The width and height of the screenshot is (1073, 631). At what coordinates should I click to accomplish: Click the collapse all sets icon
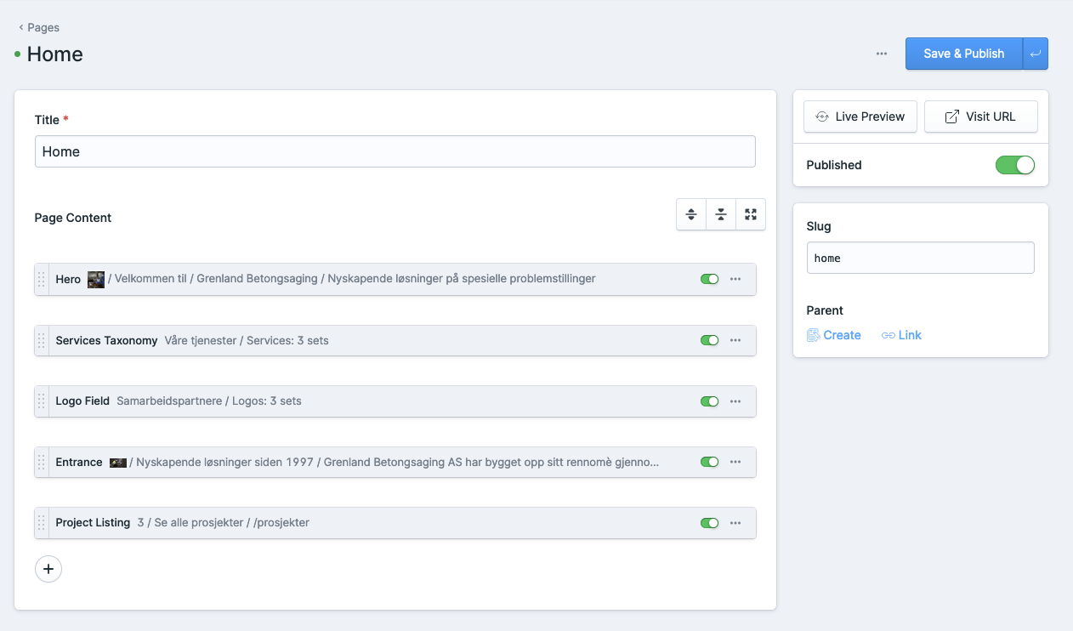coord(721,214)
